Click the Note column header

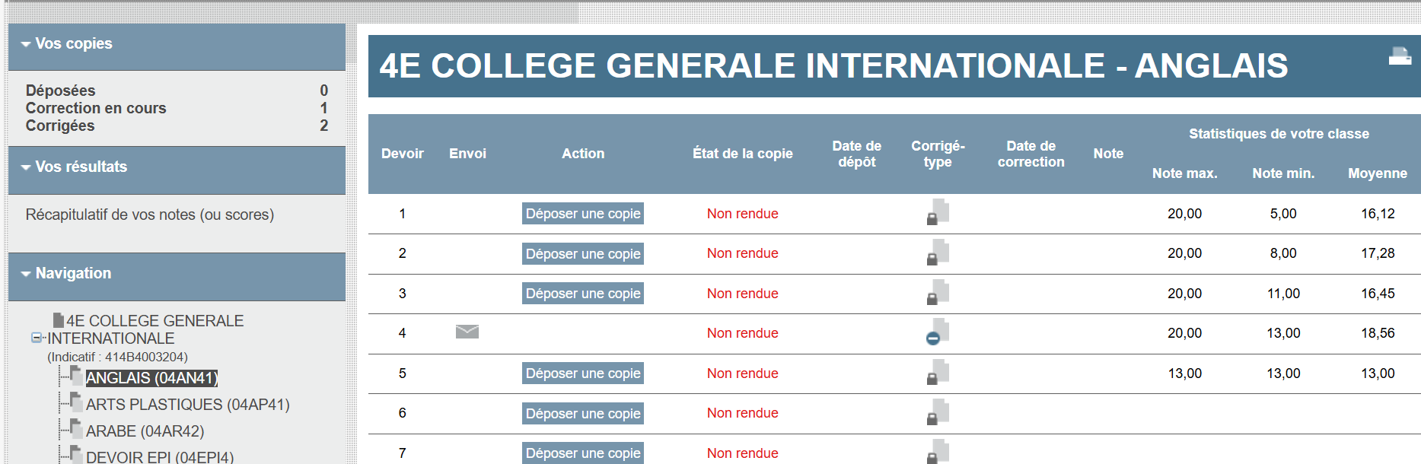click(1108, 154)
